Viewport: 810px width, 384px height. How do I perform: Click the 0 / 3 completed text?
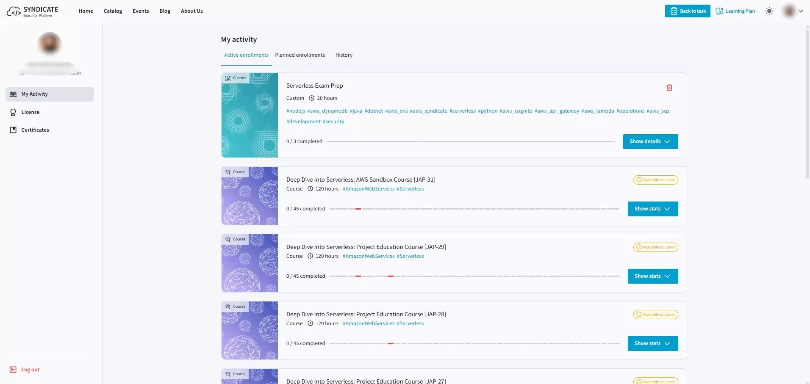click(304, 141)
